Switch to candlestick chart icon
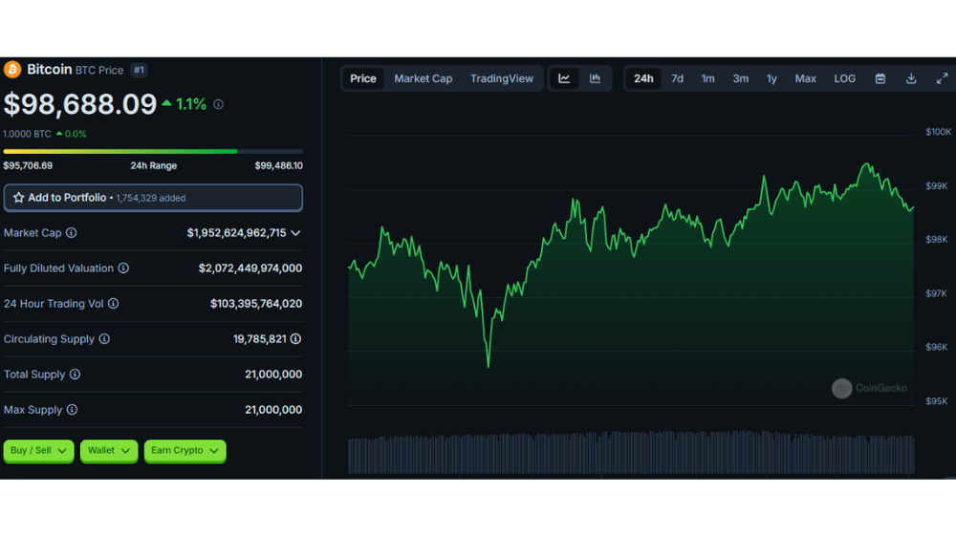The height and width of the screenshot is (537, 956). pyautogui.click(x=595, y=78)
